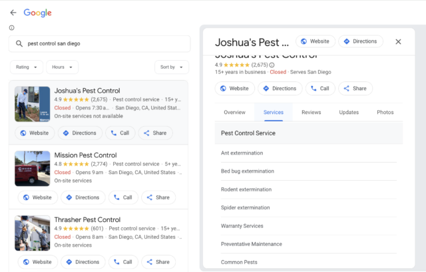Close the Joshua's Pest Control panel

point(398,41)
